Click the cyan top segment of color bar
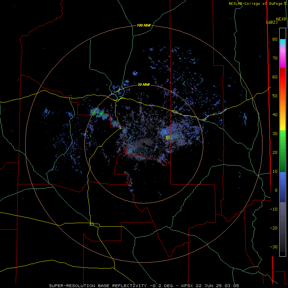 coord(283,42)
